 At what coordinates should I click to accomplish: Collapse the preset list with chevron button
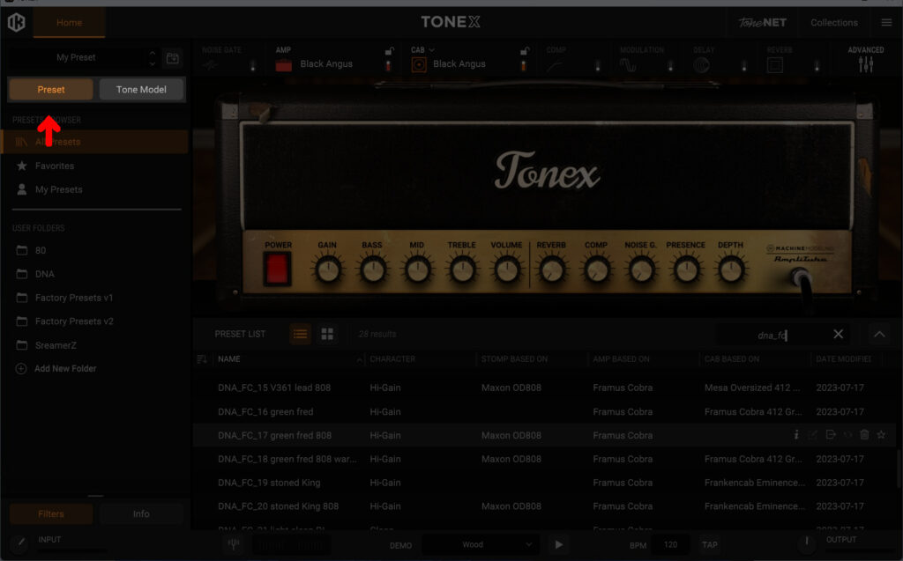pos(878,334)
